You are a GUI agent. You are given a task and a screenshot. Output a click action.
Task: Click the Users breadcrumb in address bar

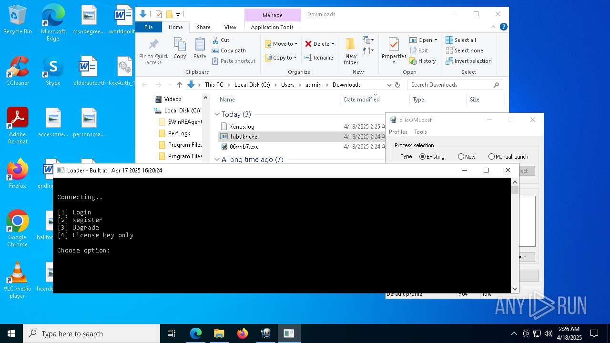[x=287, y=85]
